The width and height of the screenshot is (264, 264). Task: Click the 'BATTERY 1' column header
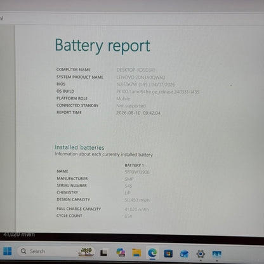click(x=134, y=165)
